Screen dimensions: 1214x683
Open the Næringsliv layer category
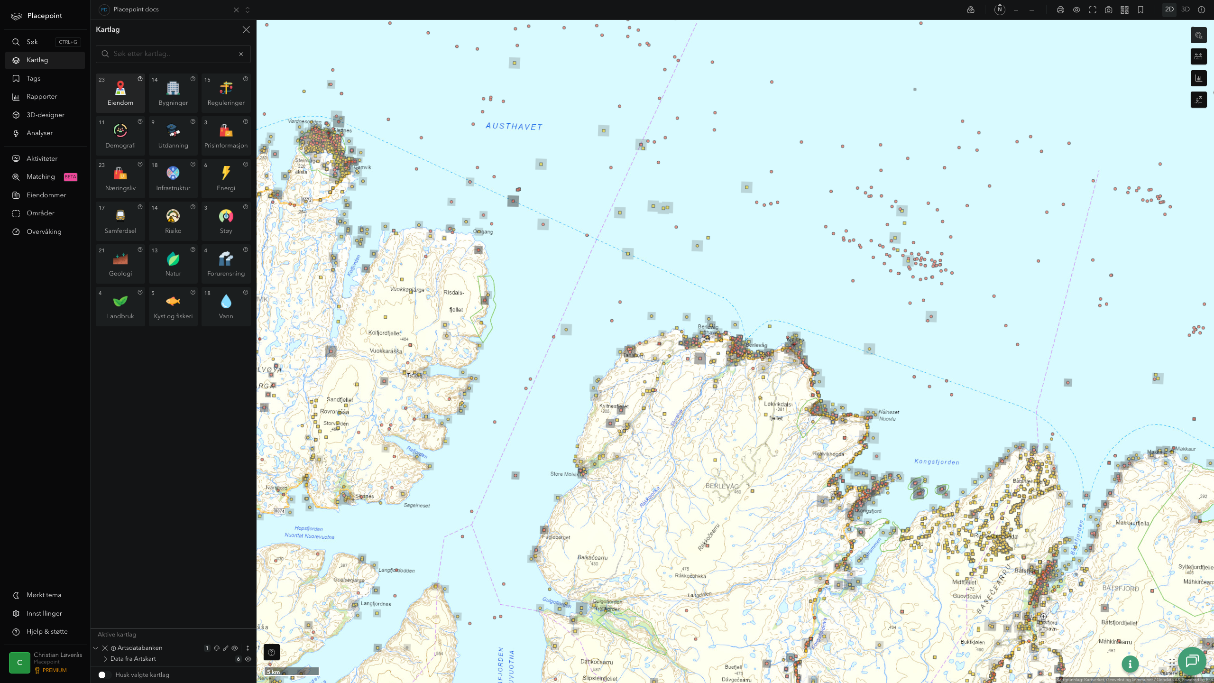(120, 178)
